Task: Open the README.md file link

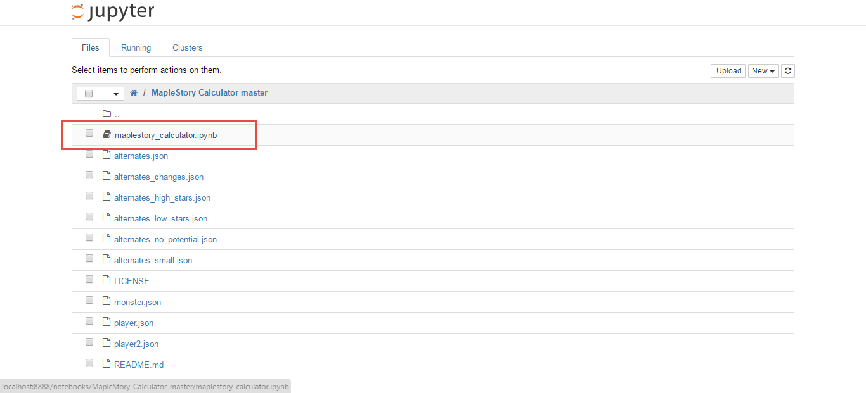Action: (x=139, y=365)
